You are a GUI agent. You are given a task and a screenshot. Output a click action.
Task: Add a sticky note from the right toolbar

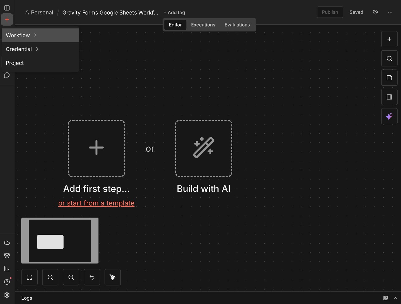pyautogui.click(x=389, y=78)
